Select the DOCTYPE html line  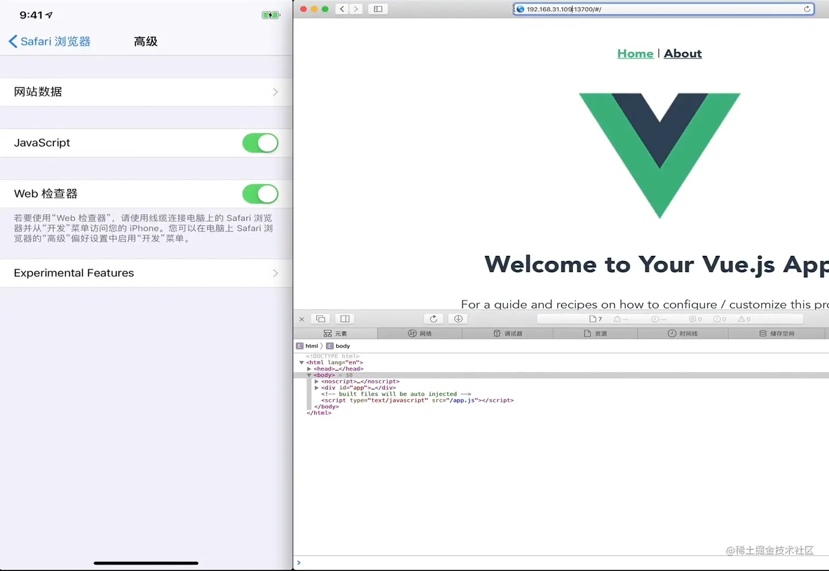click(333, 356)
